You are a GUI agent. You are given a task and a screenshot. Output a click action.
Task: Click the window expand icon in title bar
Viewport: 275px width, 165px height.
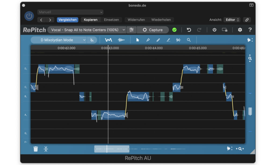tap(251, 5)
